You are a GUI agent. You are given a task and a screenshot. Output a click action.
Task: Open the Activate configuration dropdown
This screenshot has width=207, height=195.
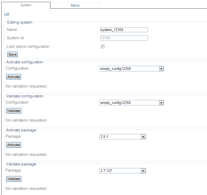pyautogui.click(x=132, y=69)
